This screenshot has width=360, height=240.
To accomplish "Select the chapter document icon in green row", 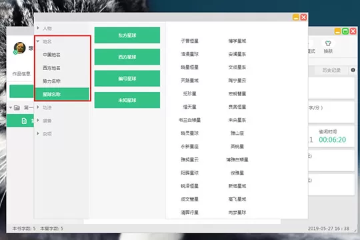I will coord(24,121).
